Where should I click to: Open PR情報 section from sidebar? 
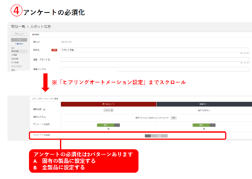coord(14,55)
